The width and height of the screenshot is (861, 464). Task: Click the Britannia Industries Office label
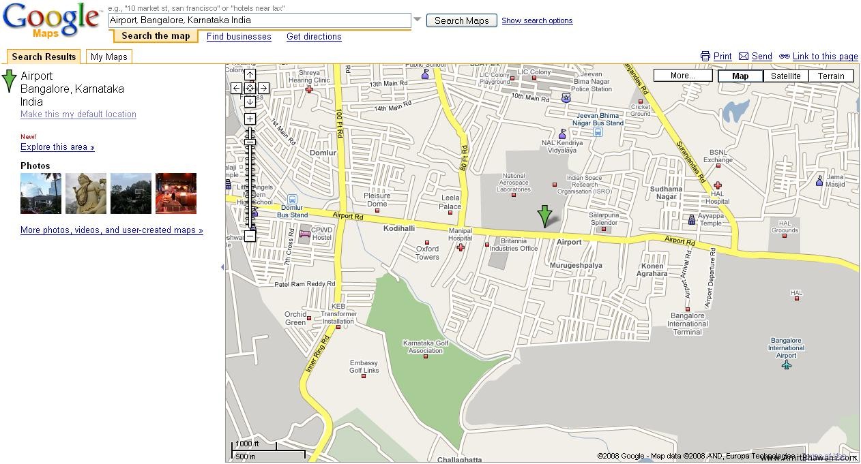click(514, 245)
